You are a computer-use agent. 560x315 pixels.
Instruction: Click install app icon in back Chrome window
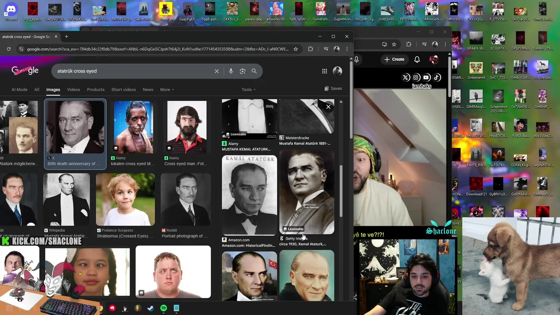(385, 44)
